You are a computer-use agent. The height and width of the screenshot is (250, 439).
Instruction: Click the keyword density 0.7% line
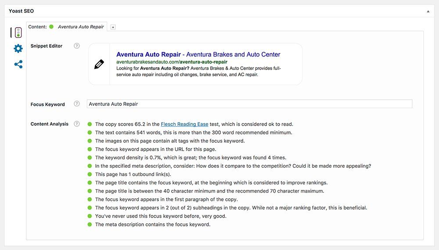pos(191,158)
